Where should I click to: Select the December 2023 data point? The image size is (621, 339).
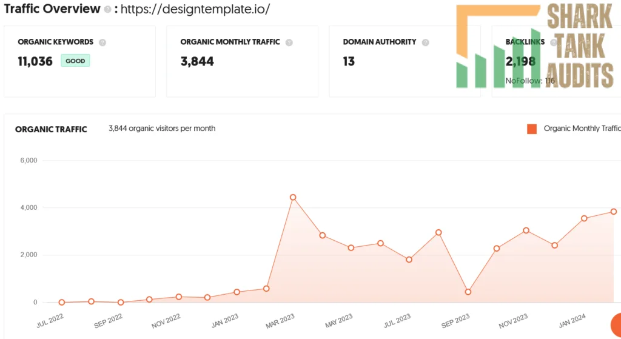tap(555, 245)
